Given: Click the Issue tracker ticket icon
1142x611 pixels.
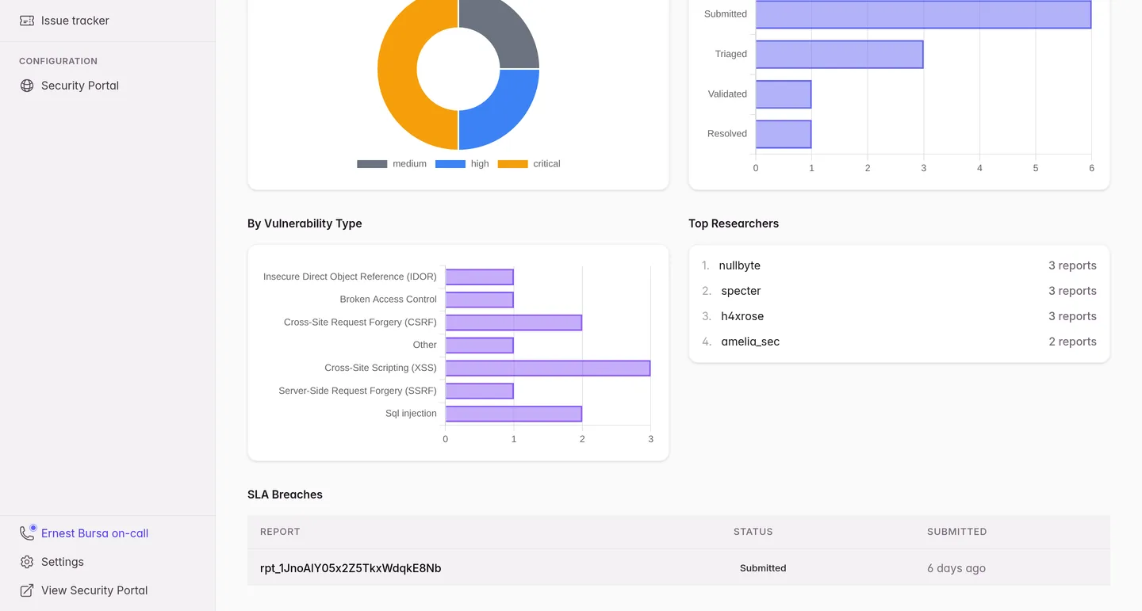Looking at the screenshot, I should click(x=27, y=21).
